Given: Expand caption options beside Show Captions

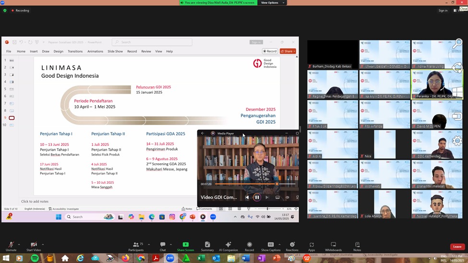Looking at the screenshot, I should pos(279,244).
